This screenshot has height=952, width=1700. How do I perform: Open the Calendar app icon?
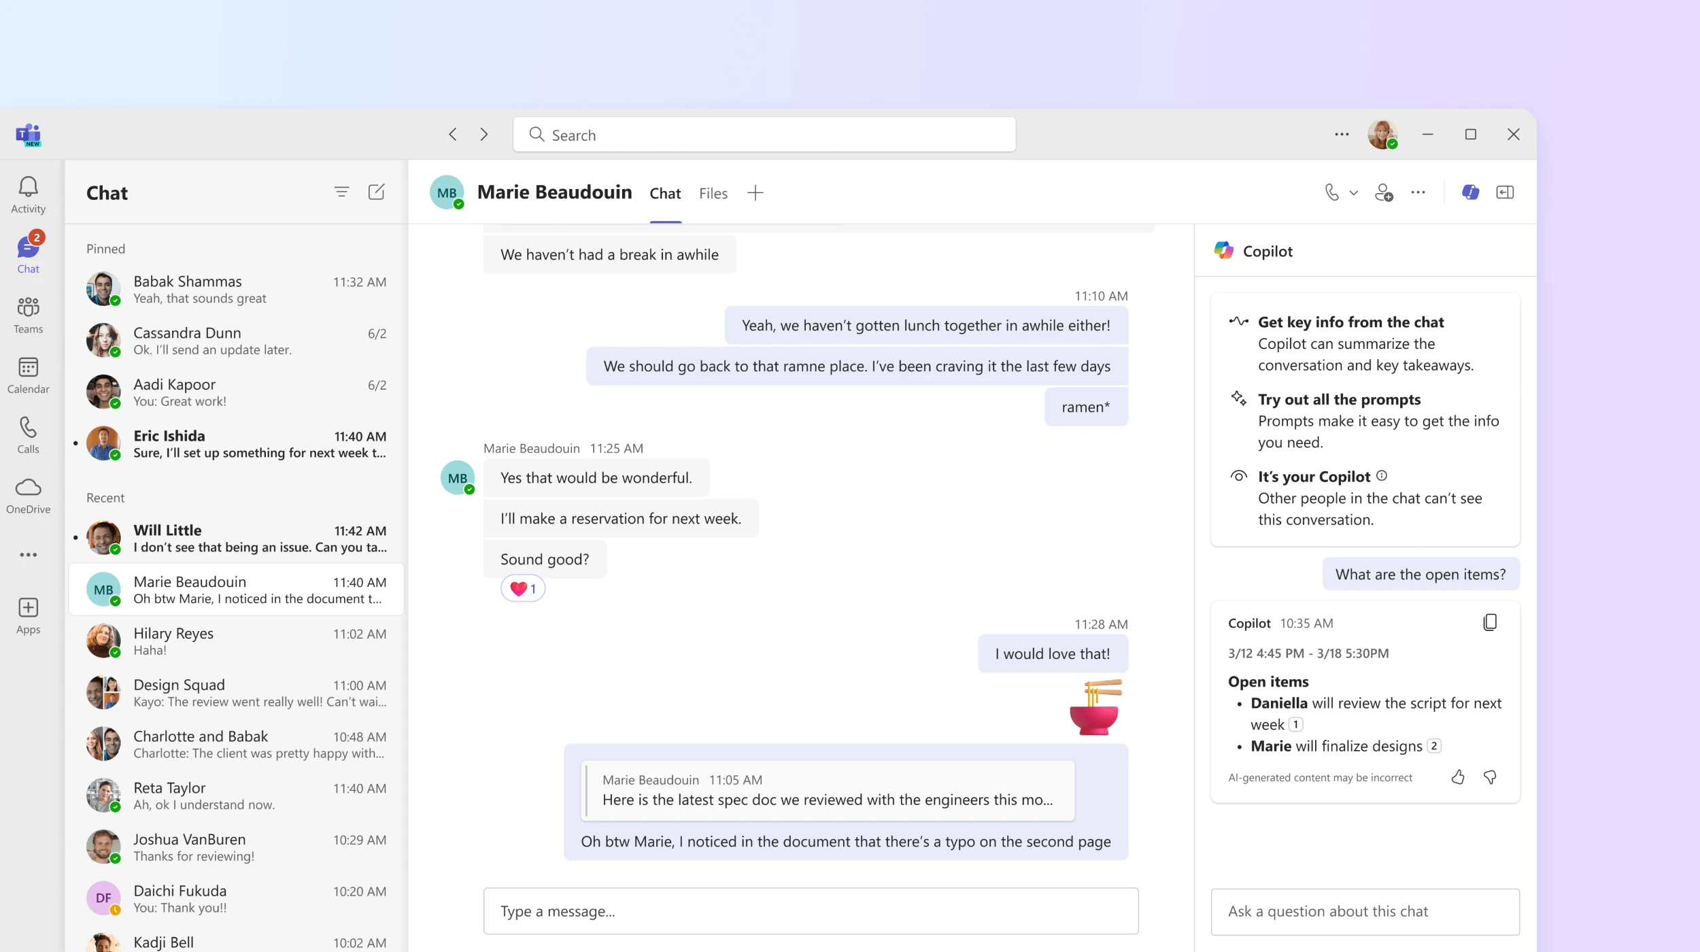point(28,375)
